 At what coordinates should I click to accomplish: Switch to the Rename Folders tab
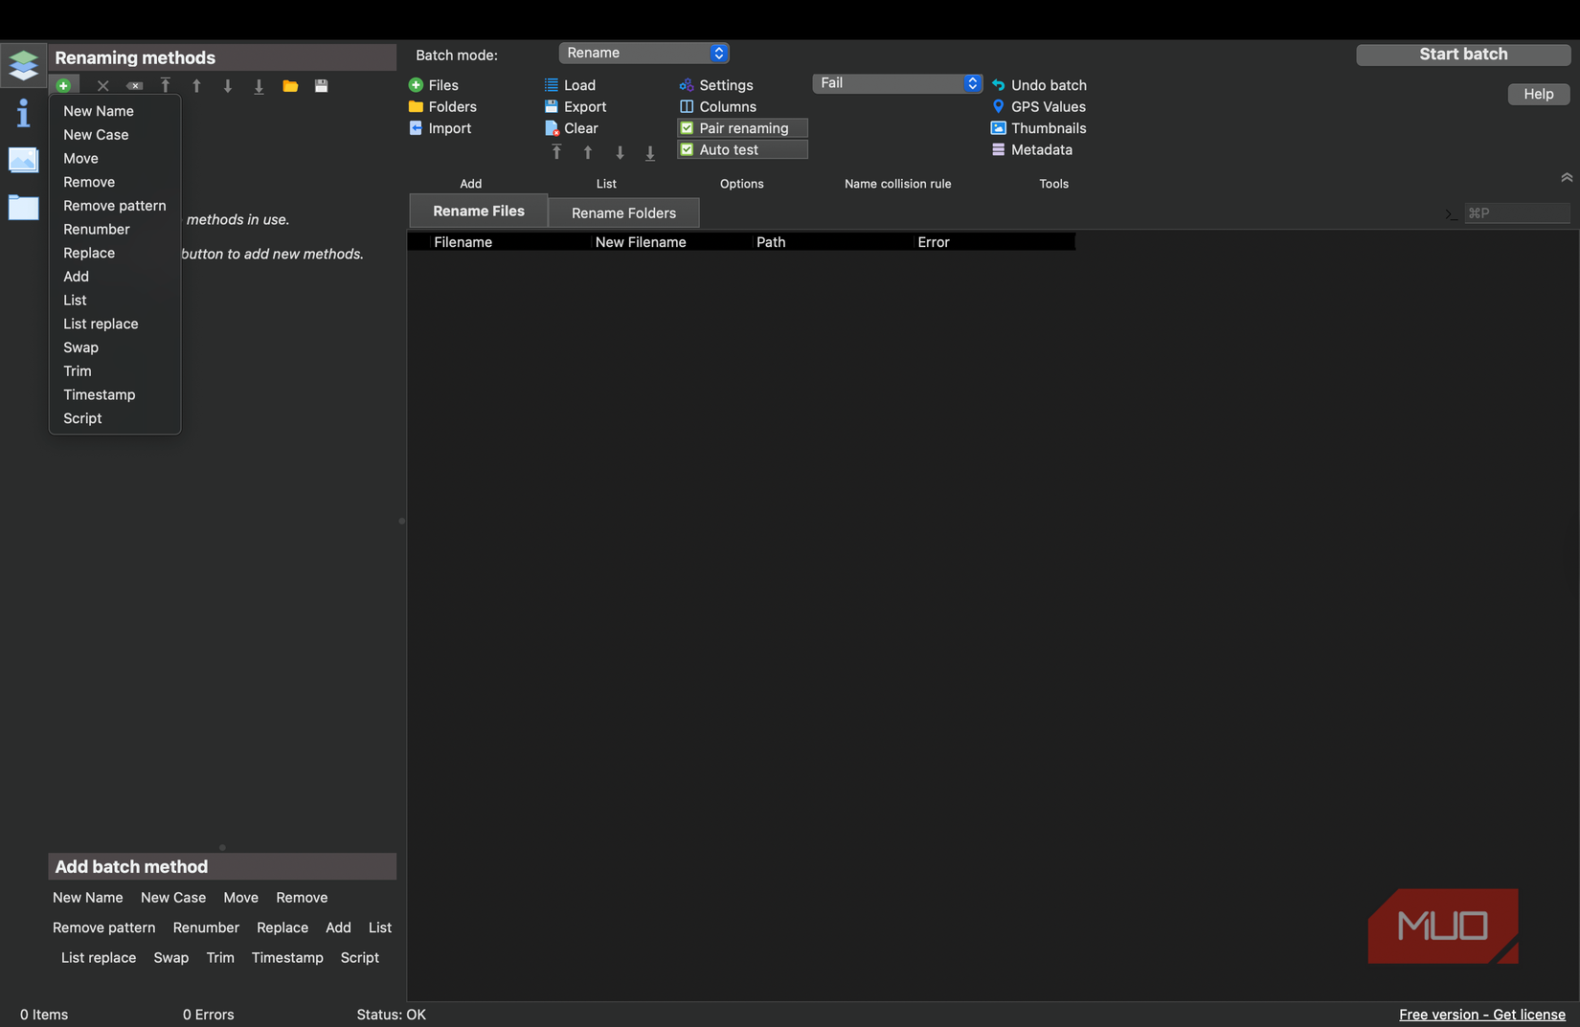(x=623, y=212)
